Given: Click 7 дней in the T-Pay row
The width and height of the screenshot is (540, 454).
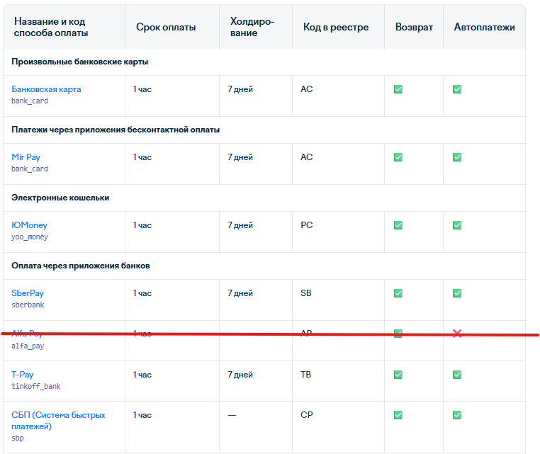Looking at the screenshot, I should point(240,375).
